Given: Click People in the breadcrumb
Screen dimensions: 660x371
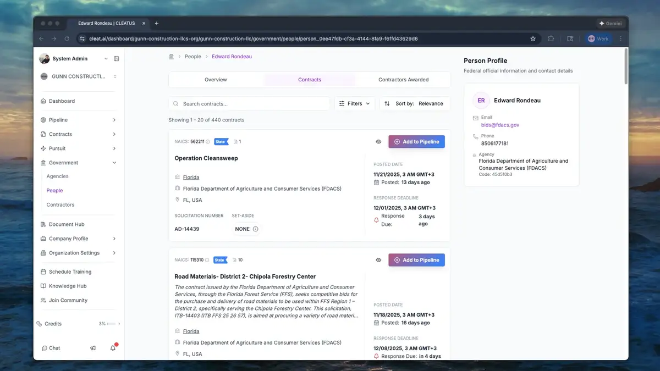Looking at the screenshot, I should point(193,57).
